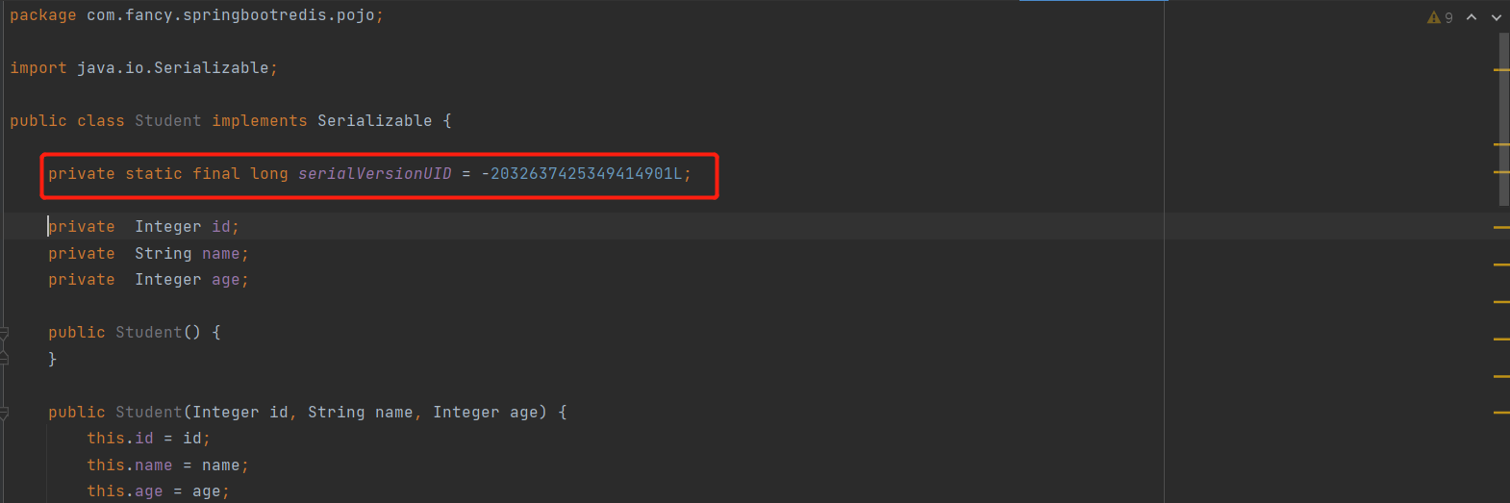
Task: Open the 9 warnings count indicator
Action: [1441, 17]
